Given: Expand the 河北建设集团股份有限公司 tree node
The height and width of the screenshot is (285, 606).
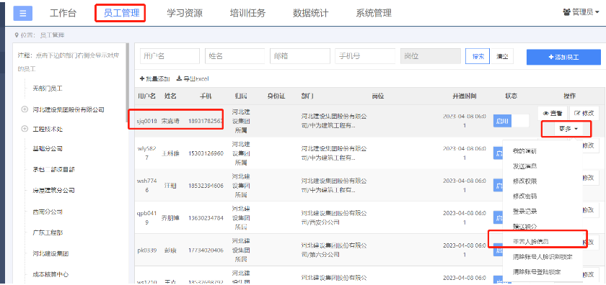Looking at the screenshot, I should tap(25, 109).
